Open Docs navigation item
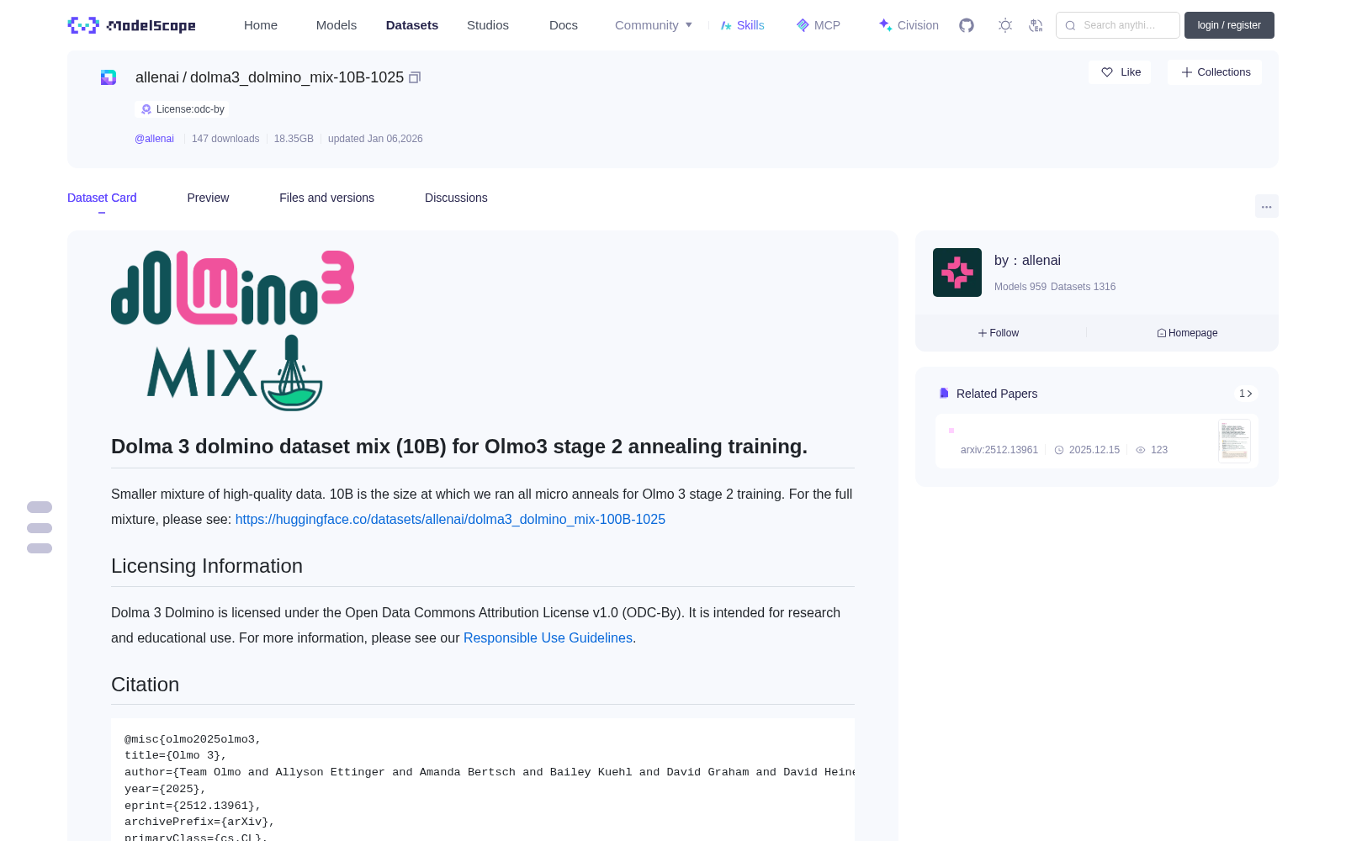Viewport: 1346px width, 841px height. pos(564,25)
